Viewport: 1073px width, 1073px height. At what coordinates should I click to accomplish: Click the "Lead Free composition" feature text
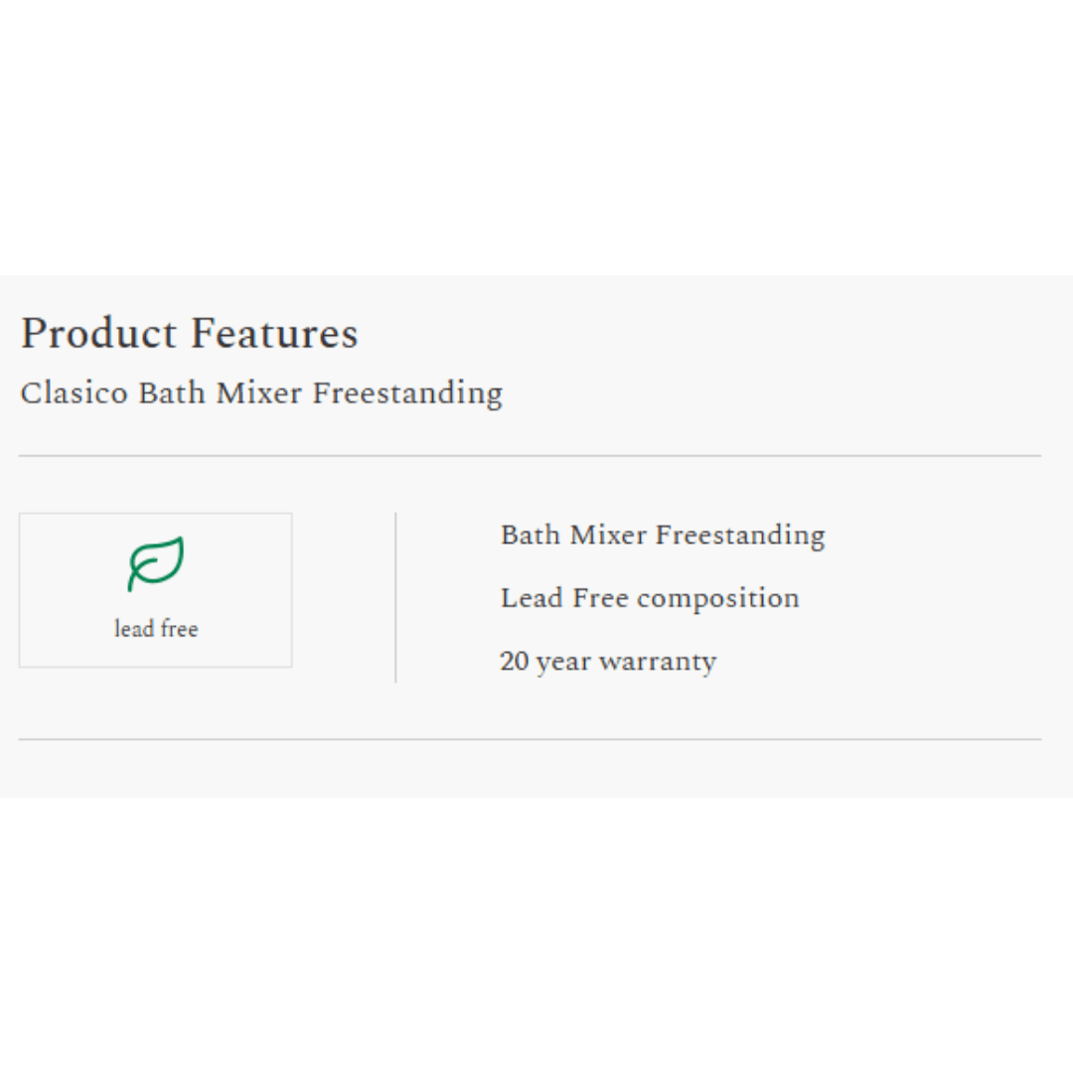[x=650, y=598]
